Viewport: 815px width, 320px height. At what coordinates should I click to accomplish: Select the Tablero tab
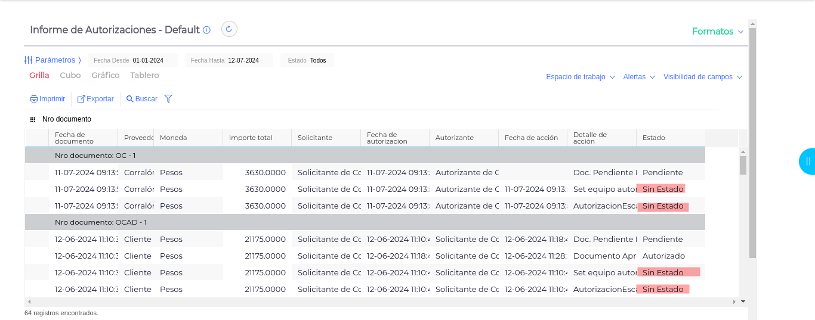144,75
